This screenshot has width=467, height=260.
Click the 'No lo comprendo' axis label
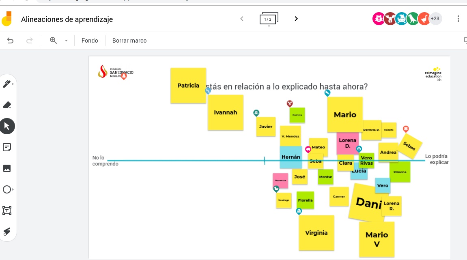(x=105, y=161)
